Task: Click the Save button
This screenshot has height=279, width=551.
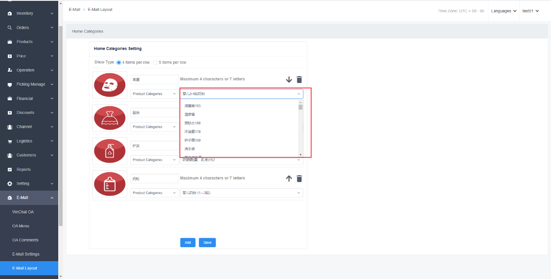Action: [207, 242]
